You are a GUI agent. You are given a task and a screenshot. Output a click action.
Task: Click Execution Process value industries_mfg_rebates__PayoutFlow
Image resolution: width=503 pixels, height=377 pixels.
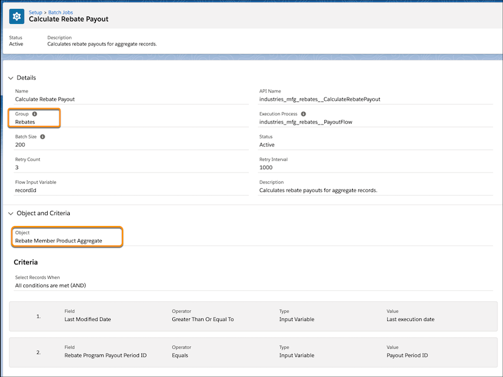[x=306, y=122]
